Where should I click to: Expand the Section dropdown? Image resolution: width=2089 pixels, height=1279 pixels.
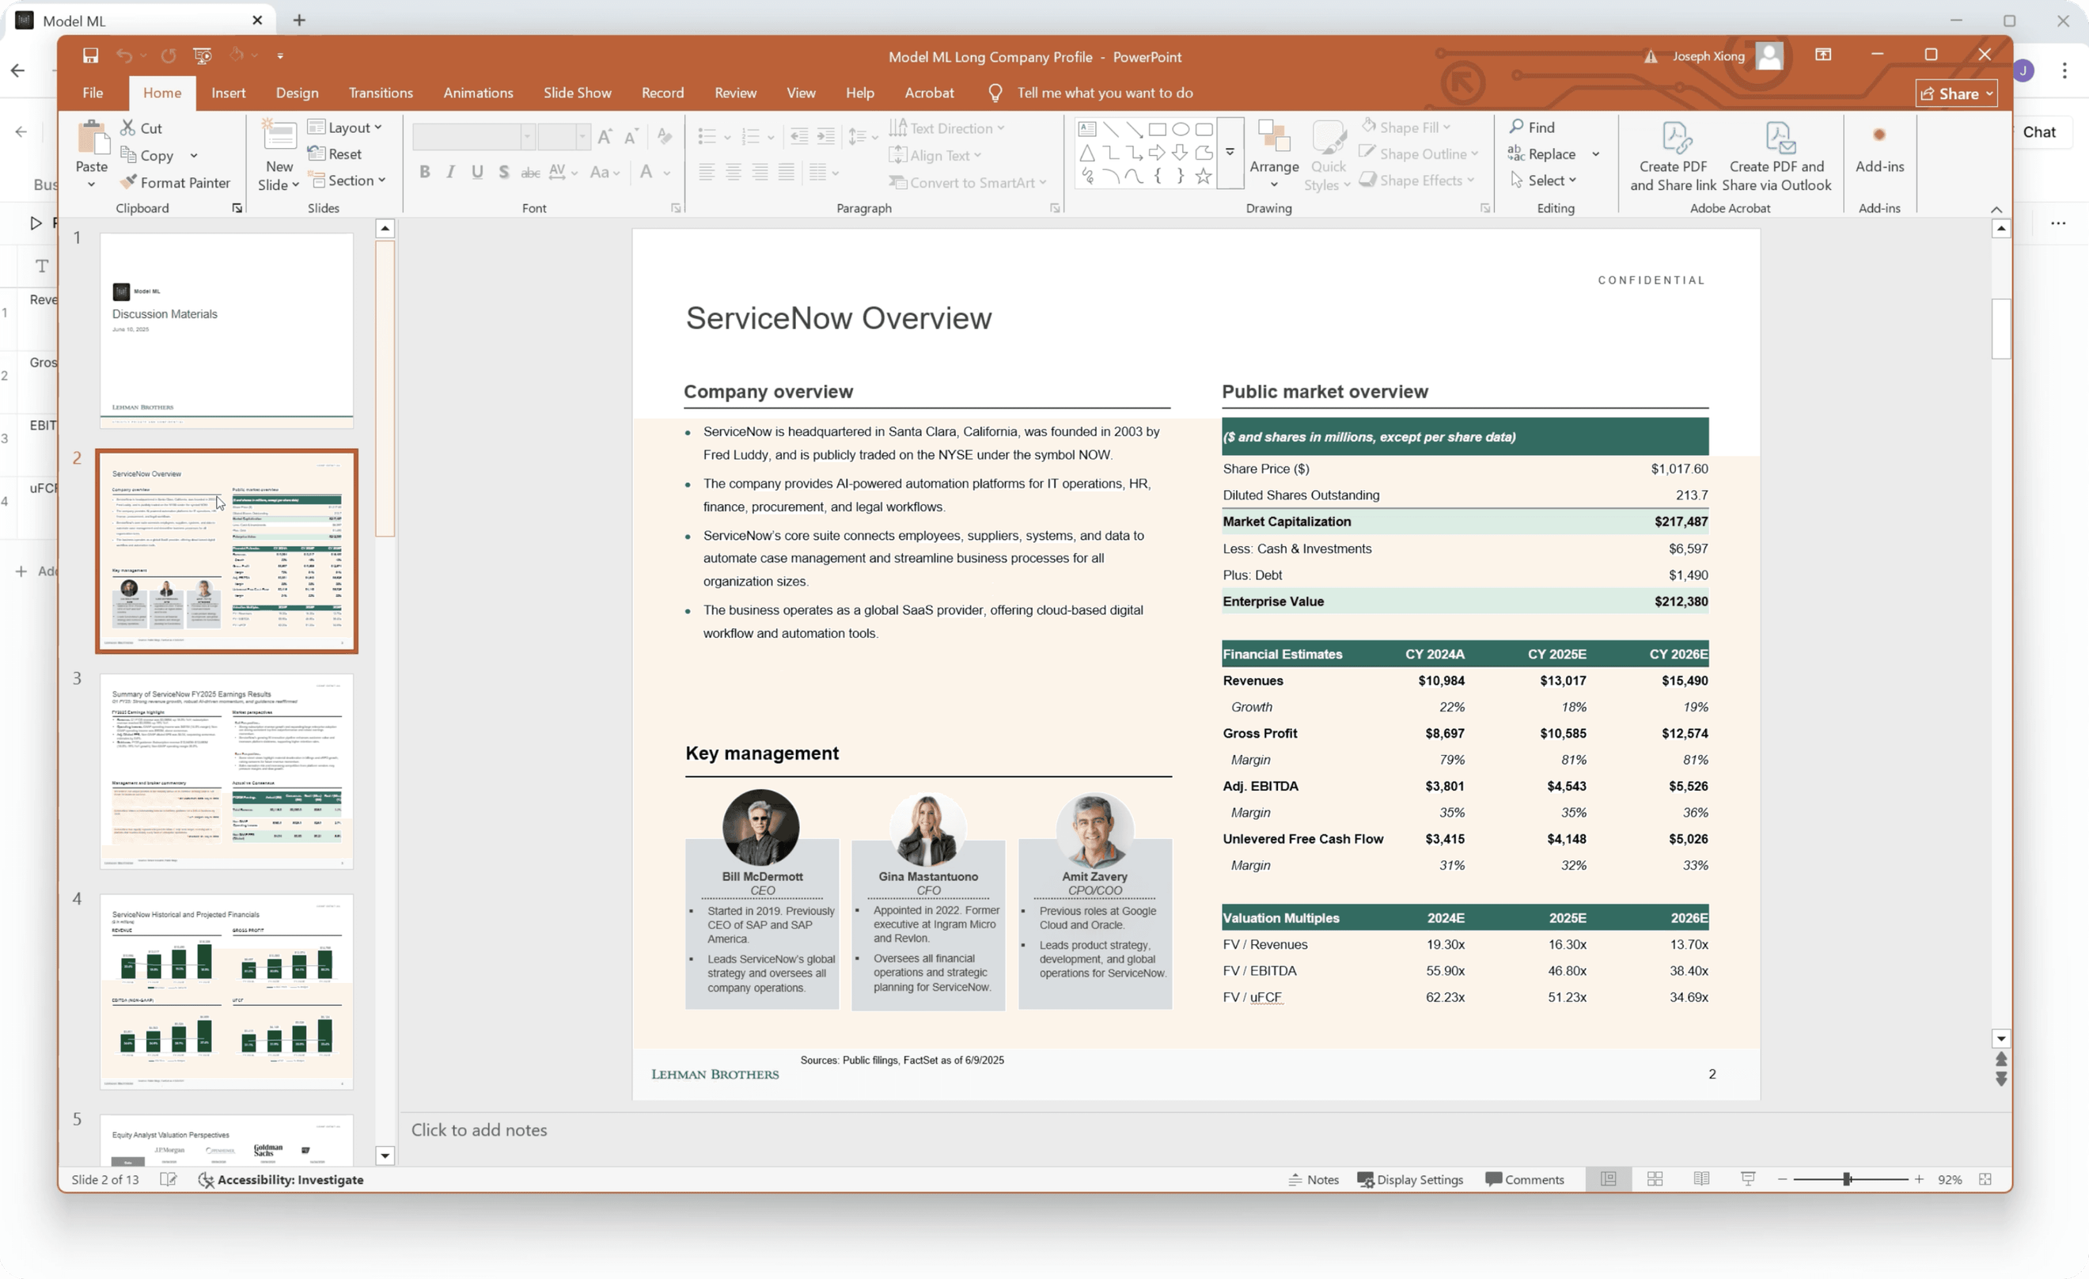[348, 180]
